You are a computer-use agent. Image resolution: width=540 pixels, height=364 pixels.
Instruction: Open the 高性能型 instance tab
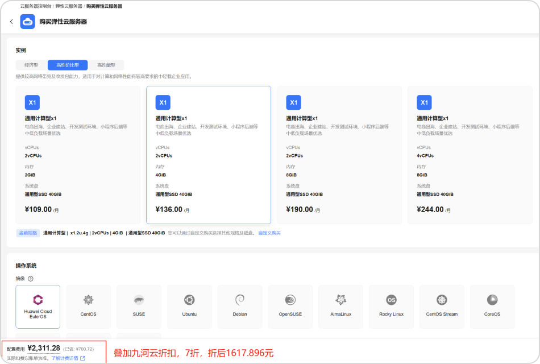coord(106,65)
